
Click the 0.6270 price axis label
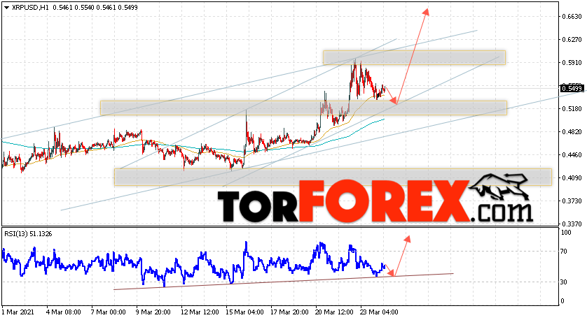(x=572, y=40)
